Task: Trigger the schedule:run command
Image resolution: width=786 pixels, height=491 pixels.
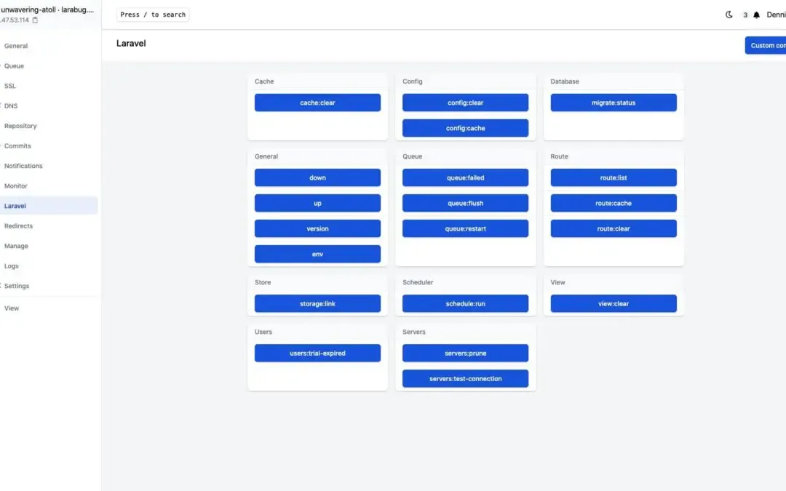Action: (465, 303)
